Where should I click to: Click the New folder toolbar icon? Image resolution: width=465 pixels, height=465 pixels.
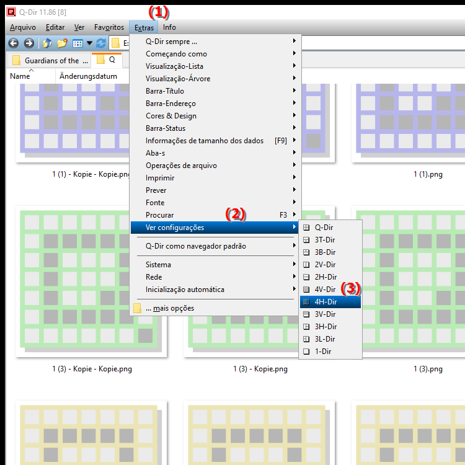coord(62,43)
